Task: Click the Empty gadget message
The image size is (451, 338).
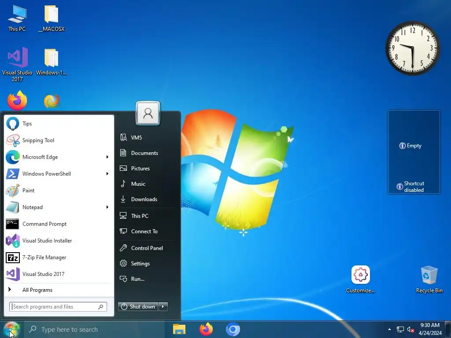Action: coord(410,146)
